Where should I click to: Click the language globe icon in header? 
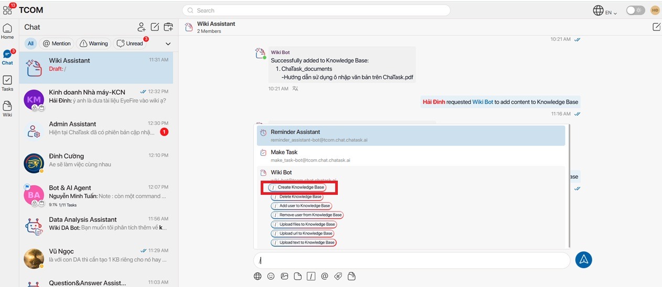pyautogui.click(x=598, y=10)
